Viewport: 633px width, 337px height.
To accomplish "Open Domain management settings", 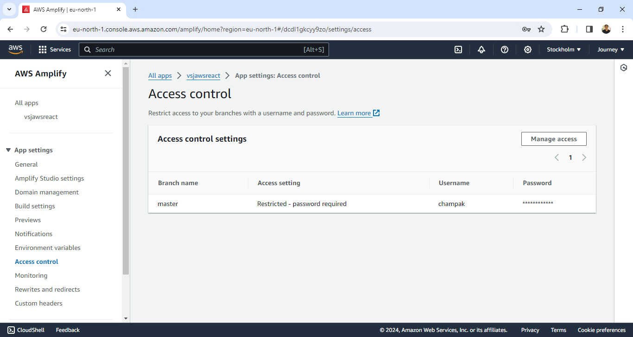I will (47, 192).
